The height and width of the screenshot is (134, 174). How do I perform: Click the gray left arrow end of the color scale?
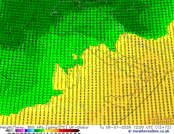click(x=6, y=130)
